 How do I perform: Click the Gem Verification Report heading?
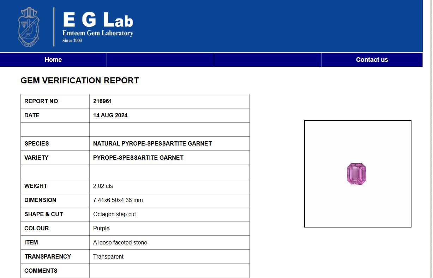[x=80, y=81]
